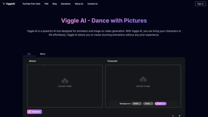Open YouTube Free Tools menu item
The width and height of the screenshot is (208, 117).
(x=31, y=4)
